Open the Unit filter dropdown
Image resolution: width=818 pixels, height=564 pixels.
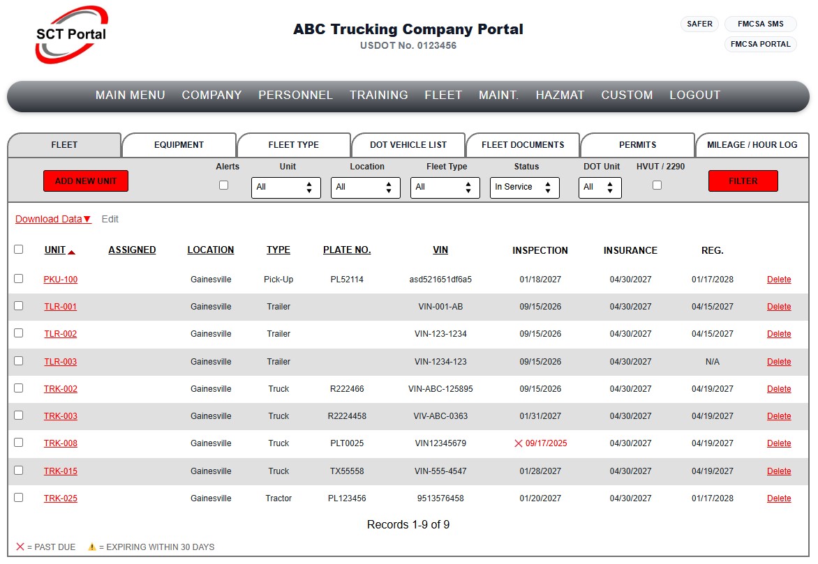(x=286, y=188)
